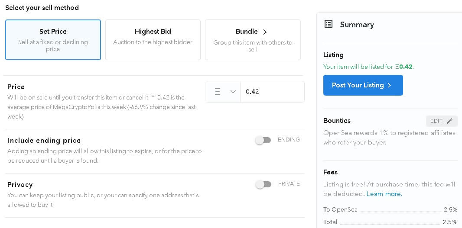Open the currency dropdown arrow
Viewport: 462px width, 228px height.
pos(233,92)
